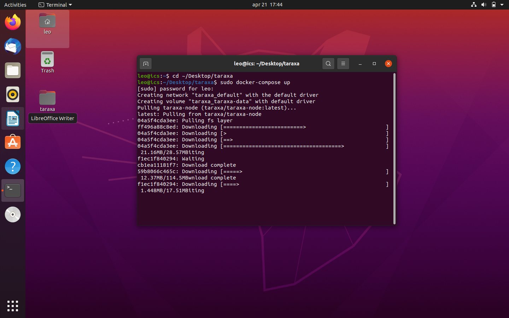Expand the system menu arrow
Screen dimensions: 509x318
pyautogui.click(x=502, y=5)
